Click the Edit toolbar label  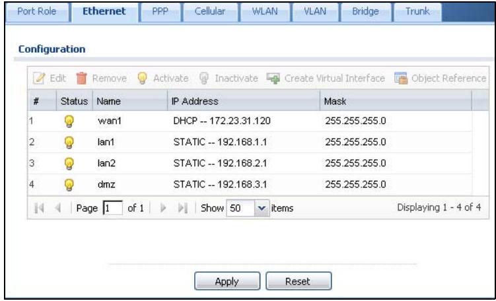coord(58,78)
